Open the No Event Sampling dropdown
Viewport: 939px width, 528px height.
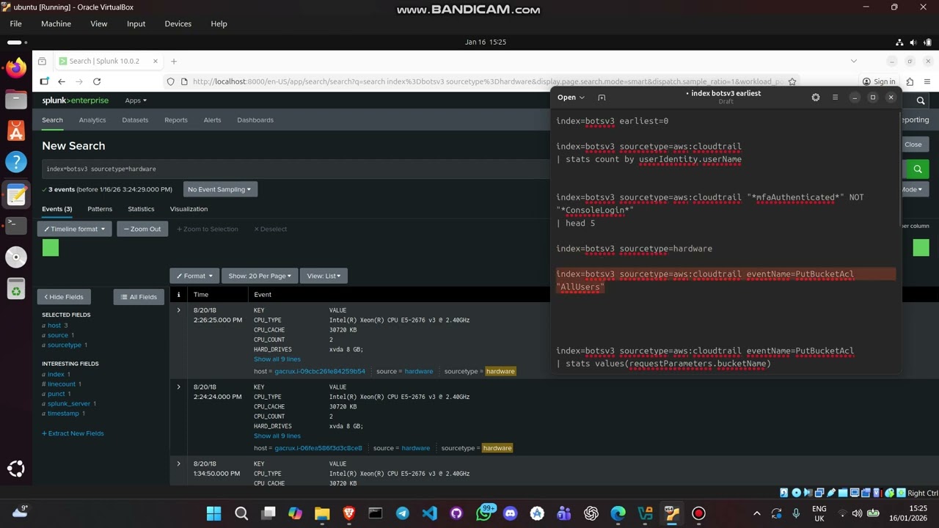tap(220, 189)
